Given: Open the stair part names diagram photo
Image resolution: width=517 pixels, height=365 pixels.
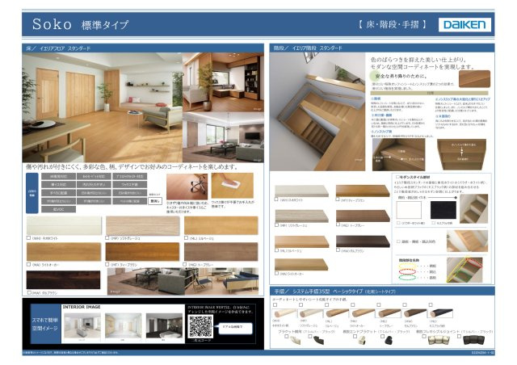Looking at the screenshot, I should [464, 270].
